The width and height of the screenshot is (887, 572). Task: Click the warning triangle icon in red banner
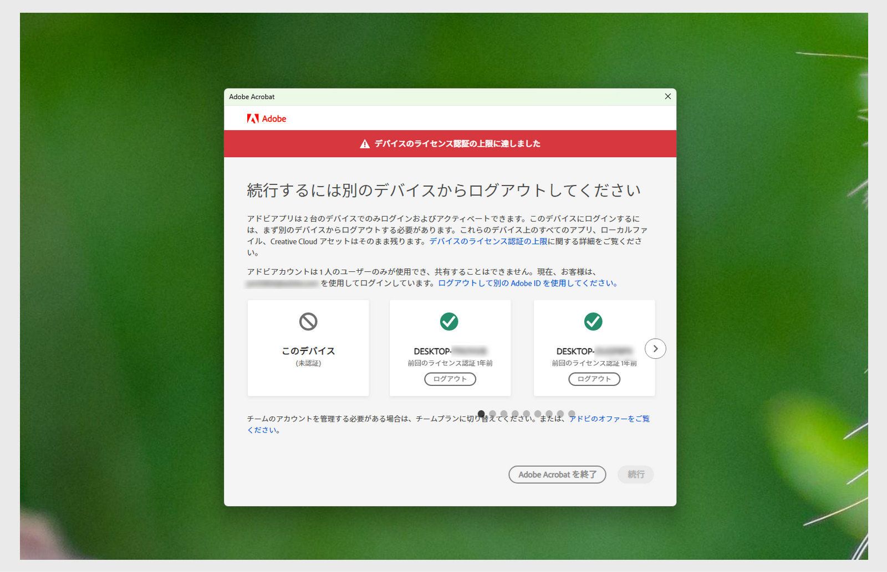365,144
